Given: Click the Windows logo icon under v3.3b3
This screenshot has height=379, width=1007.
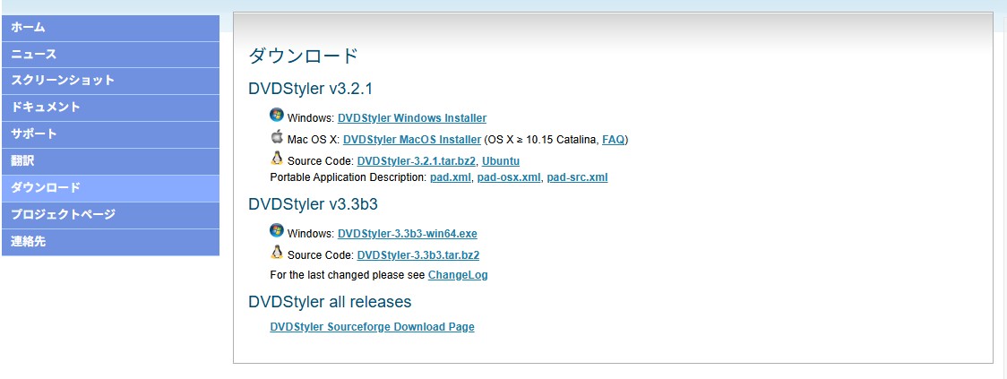Looking at the screenshot, I should [x=277, y=230].
